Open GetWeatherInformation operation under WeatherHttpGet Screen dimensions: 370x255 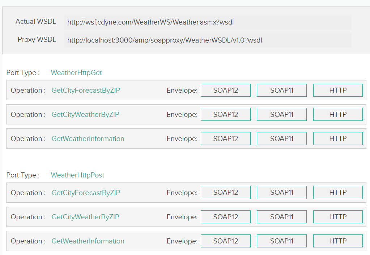(88, 139)
